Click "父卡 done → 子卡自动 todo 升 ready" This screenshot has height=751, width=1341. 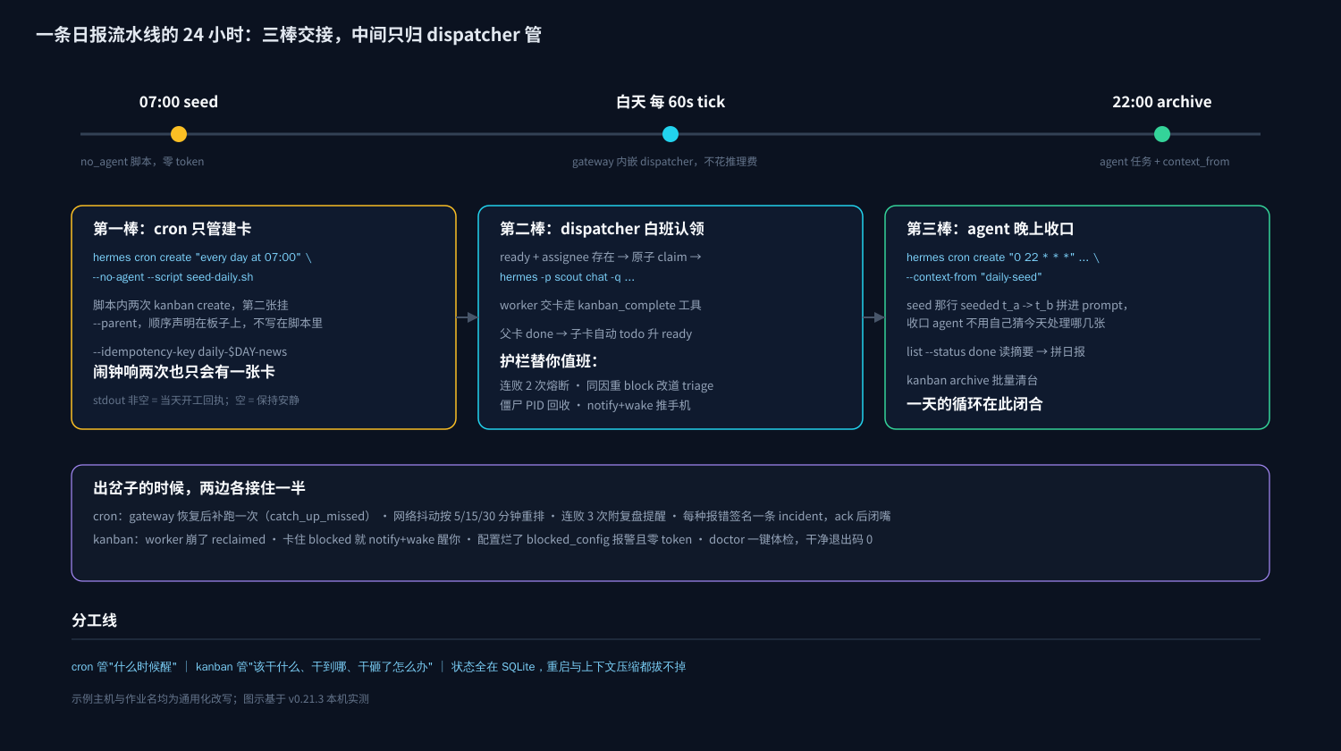pos(596,333)
